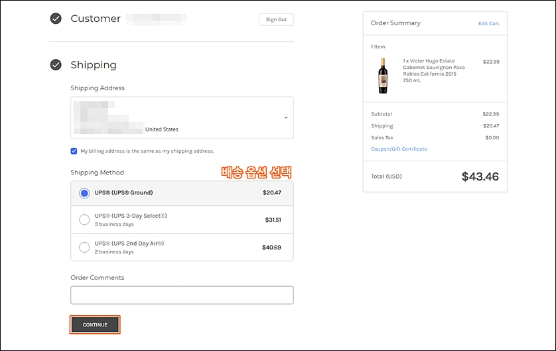Click the Subtotal $22.99 value

tap(490, 114)
